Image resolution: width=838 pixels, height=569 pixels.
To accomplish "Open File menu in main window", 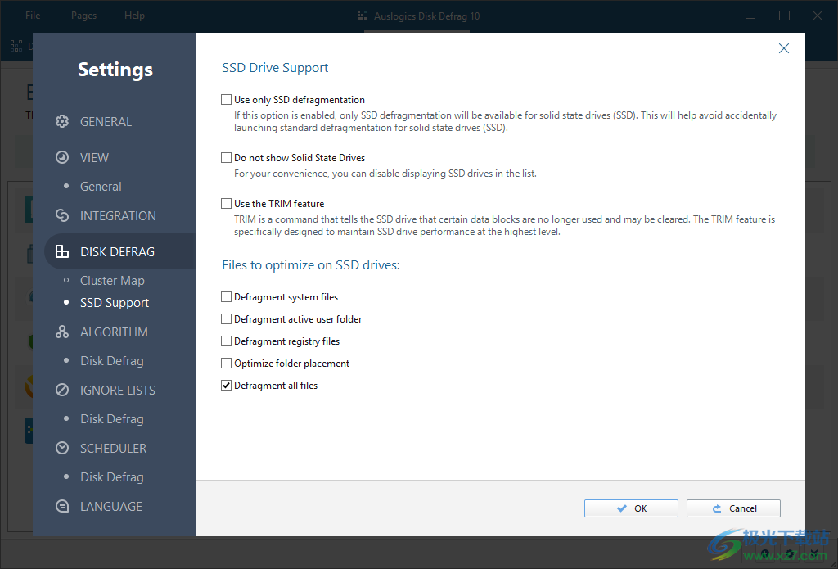I will pyautogui.click(x=33, y=16).
